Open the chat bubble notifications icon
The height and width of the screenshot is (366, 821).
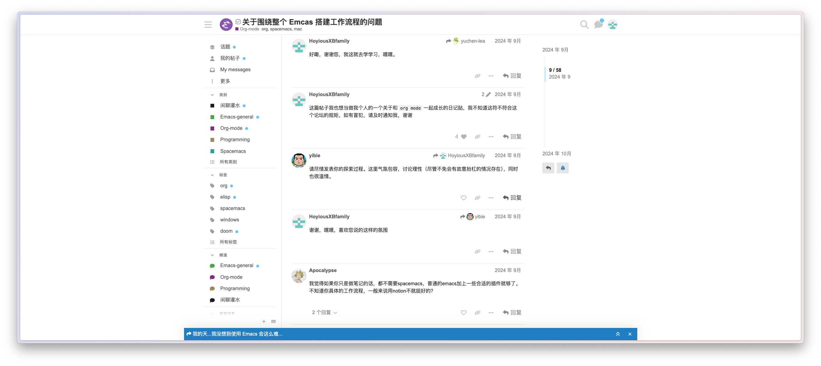(x=598, y=25)
